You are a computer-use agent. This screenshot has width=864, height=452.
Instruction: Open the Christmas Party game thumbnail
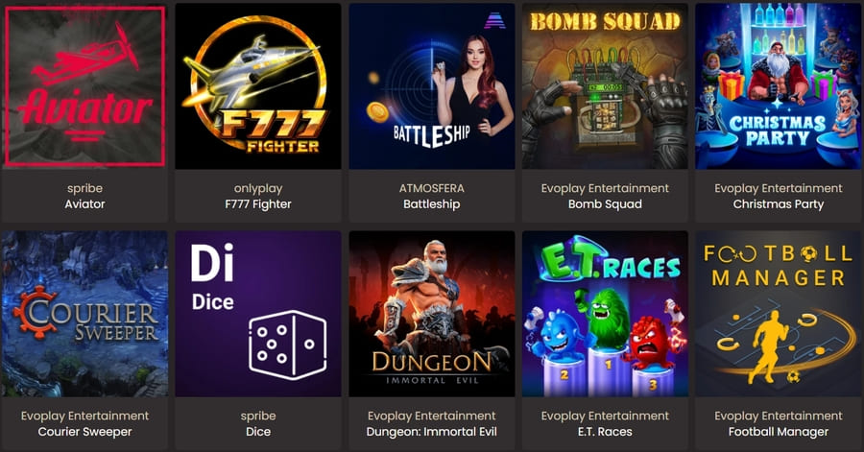pyautogui.click(x=778, y=85)
